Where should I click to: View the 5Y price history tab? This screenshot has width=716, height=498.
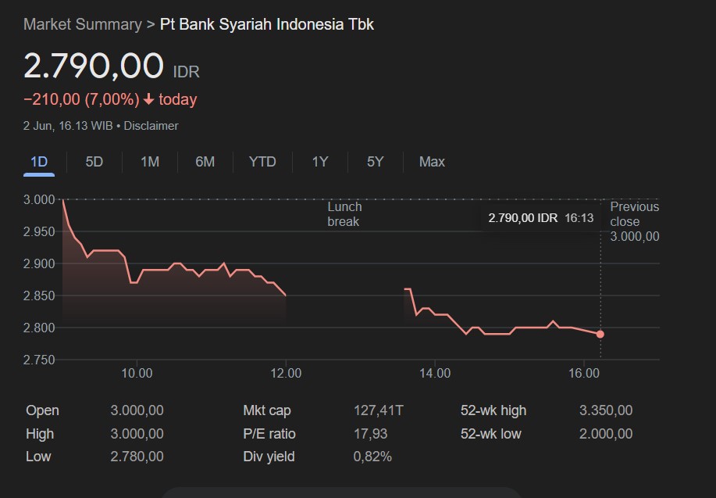click(376, 162)
